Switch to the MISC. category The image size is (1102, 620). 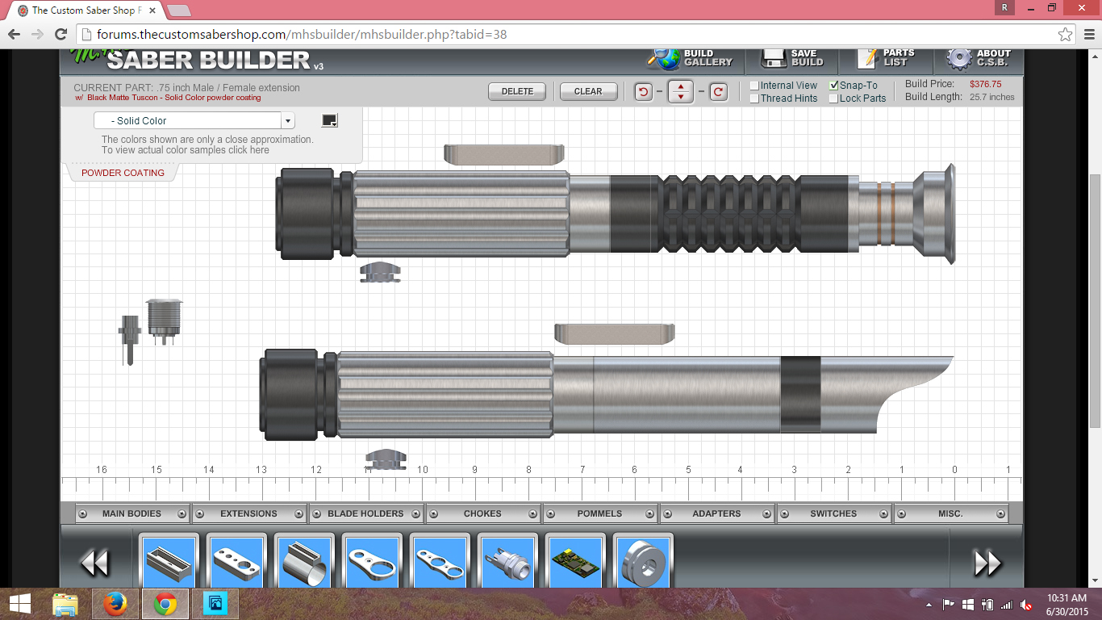tap(950, 513)
